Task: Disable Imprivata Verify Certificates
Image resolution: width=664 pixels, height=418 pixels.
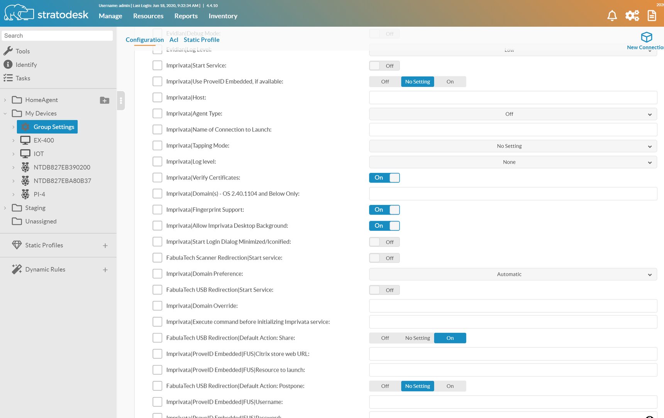Action: [x=384, y=178]
